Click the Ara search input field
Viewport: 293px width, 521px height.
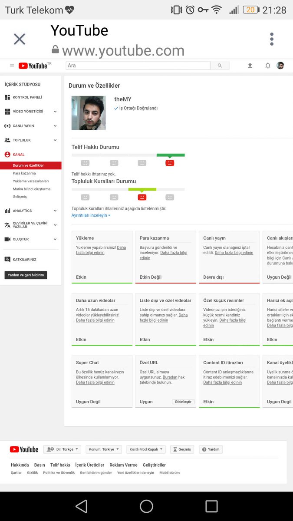coord(138,66)
